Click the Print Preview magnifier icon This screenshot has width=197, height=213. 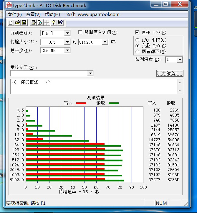[x=40, y=22]
